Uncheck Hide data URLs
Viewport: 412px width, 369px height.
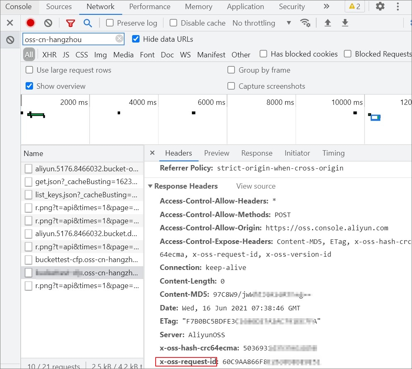click(x=135, y=39)
